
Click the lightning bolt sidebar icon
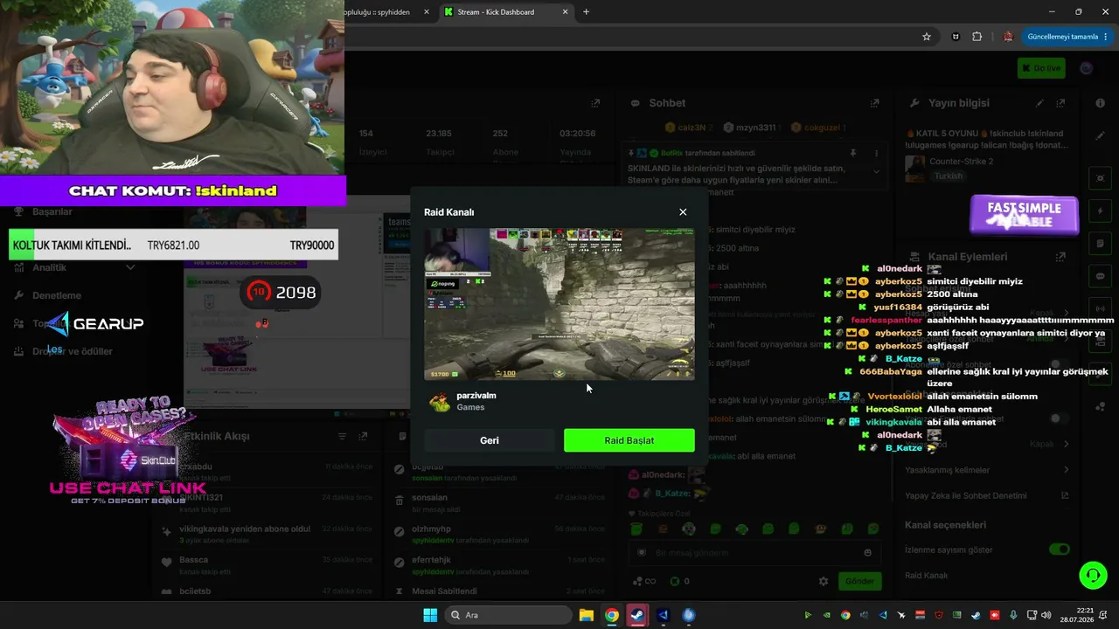[1100, 212]
